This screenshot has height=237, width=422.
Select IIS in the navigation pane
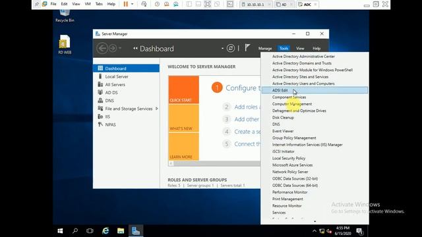tap(126, 117)
